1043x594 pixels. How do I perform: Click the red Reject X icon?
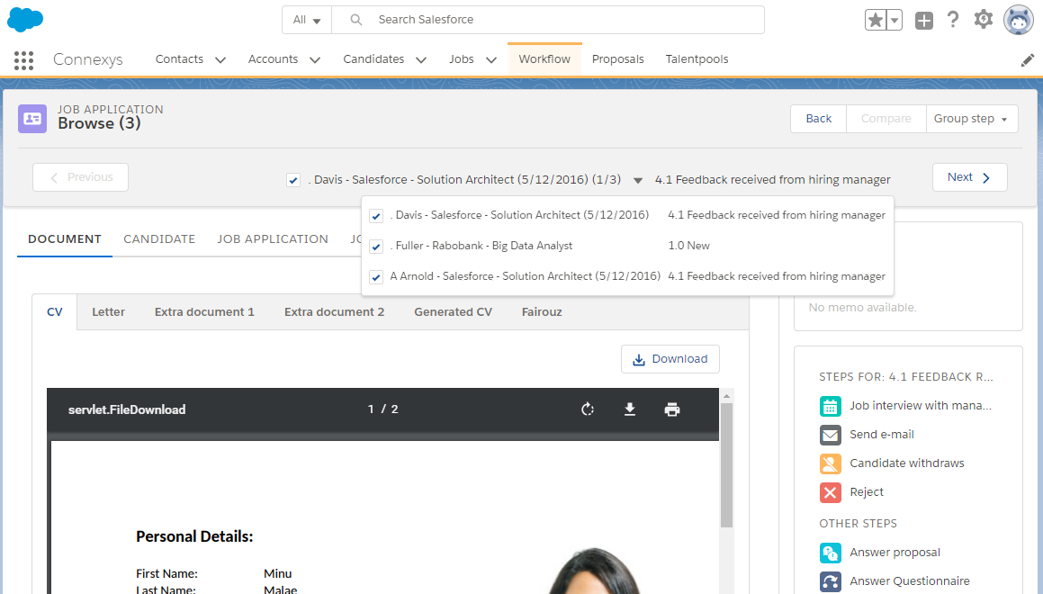pyautogui.click(x=830, y=492)
